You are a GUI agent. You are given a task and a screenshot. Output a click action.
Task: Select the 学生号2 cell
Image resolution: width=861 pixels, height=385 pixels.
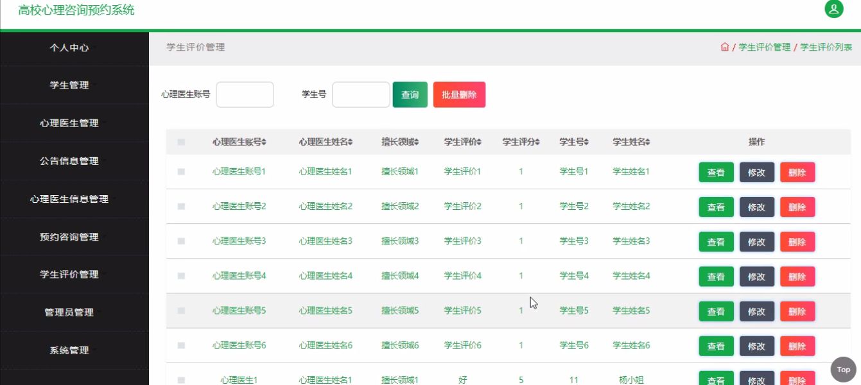(x=574, y=207)
